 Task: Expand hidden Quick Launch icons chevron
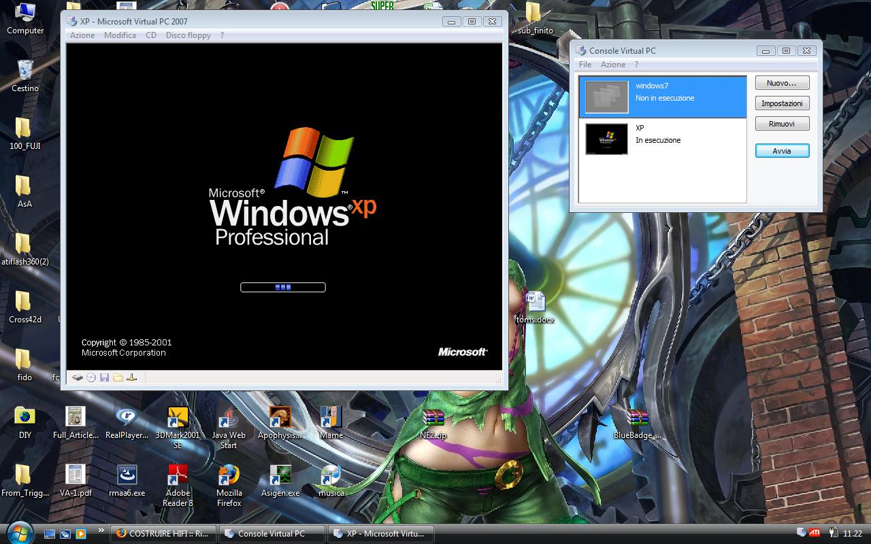pos(101,530)
